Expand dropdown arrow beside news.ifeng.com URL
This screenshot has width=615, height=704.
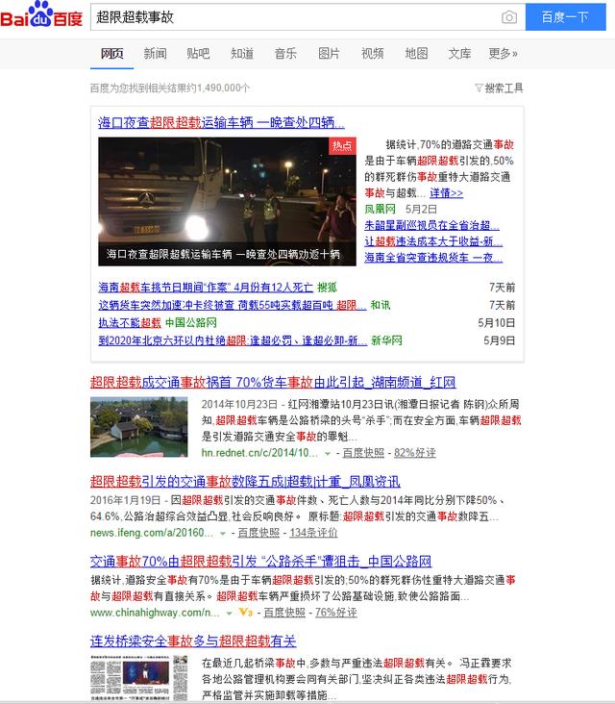(x=223, y=534)
